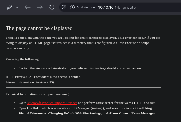
Task: Open the dropdown arrow beside the sword icon
Action: pyautogui.click(x=17, y=7)
